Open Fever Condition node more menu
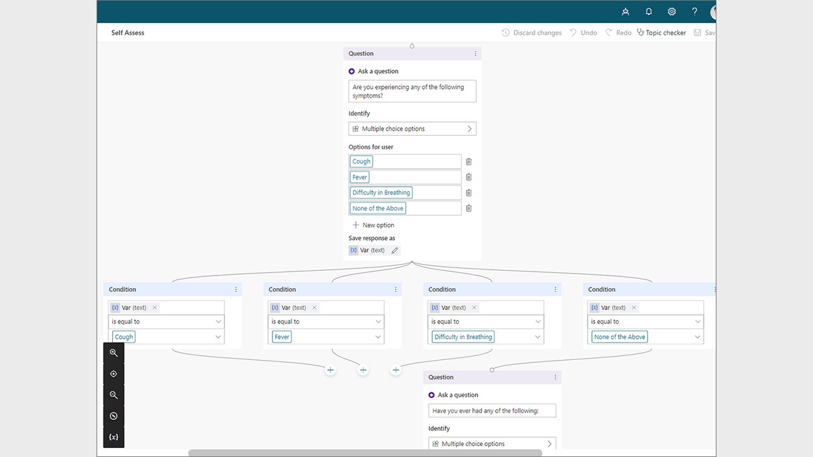 click(396, 289)
